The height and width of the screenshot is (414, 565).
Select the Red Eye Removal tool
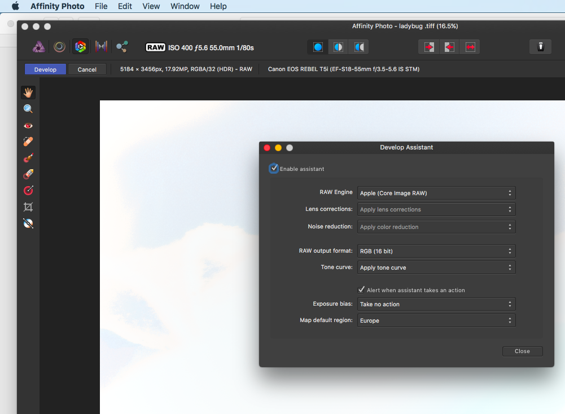pos(28,125)
